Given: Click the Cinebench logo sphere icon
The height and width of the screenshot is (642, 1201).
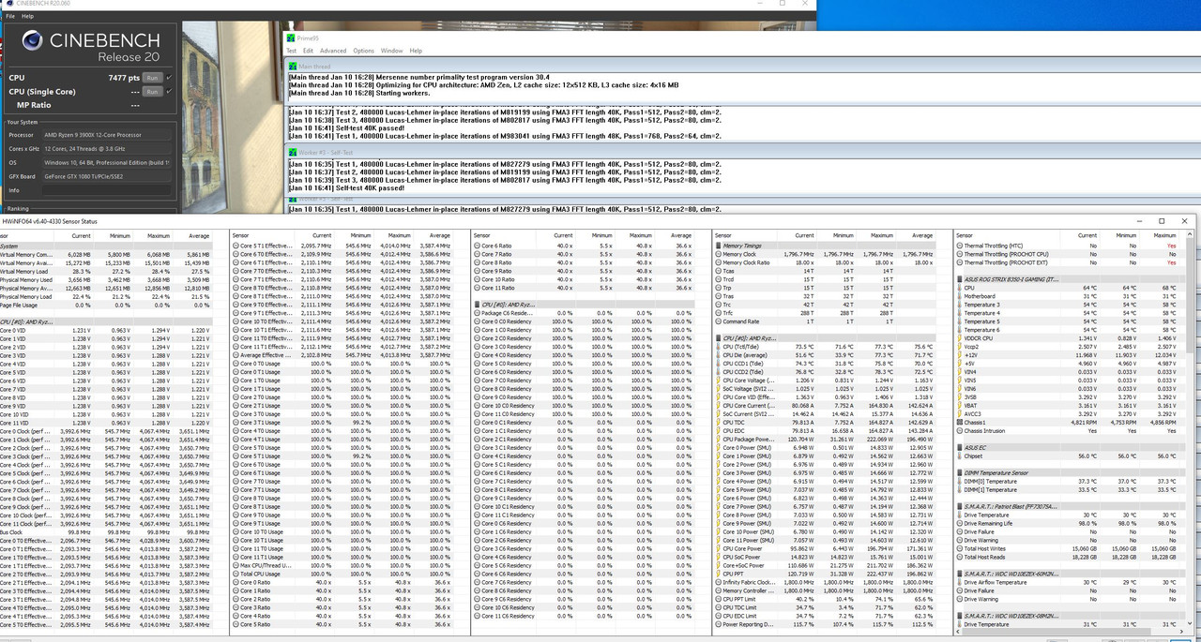Looking at the screenshot, I should coord(32,38).
